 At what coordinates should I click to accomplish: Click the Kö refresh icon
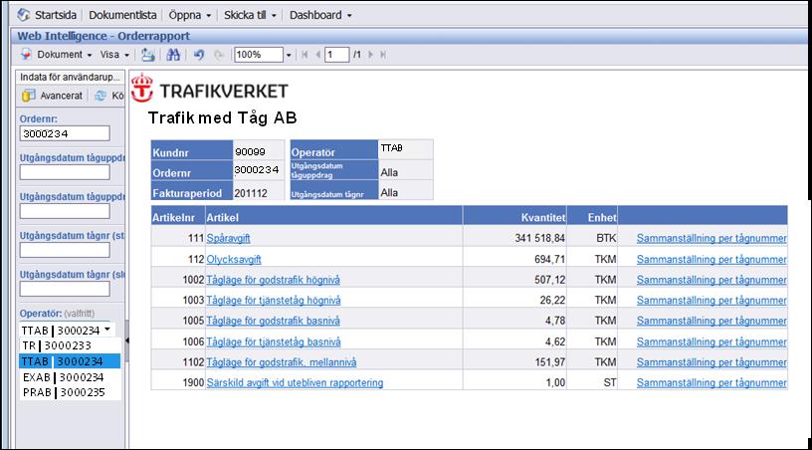coord(101,96)
